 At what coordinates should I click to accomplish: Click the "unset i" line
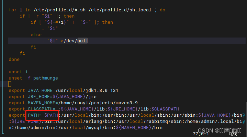[x=18, y=72]
